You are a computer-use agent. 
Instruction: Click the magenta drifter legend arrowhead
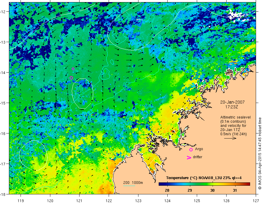[x=189, y=157]
